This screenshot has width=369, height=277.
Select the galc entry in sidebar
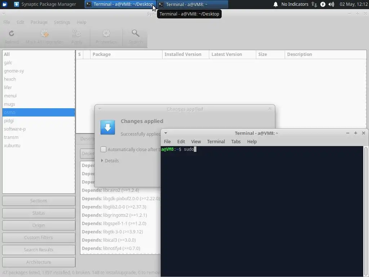tap(39, 63)
